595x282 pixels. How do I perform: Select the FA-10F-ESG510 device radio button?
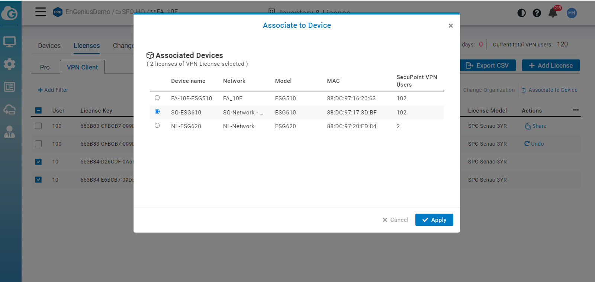[157, 98]
